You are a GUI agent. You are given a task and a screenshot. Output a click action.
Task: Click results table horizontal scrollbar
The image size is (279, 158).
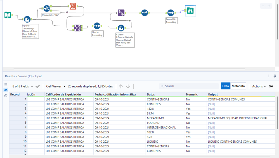(x=175, y=157)
